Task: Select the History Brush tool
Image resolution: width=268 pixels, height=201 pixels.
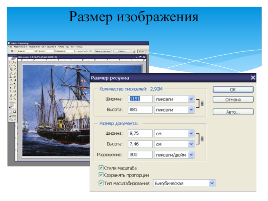Action: click(15, 77)
